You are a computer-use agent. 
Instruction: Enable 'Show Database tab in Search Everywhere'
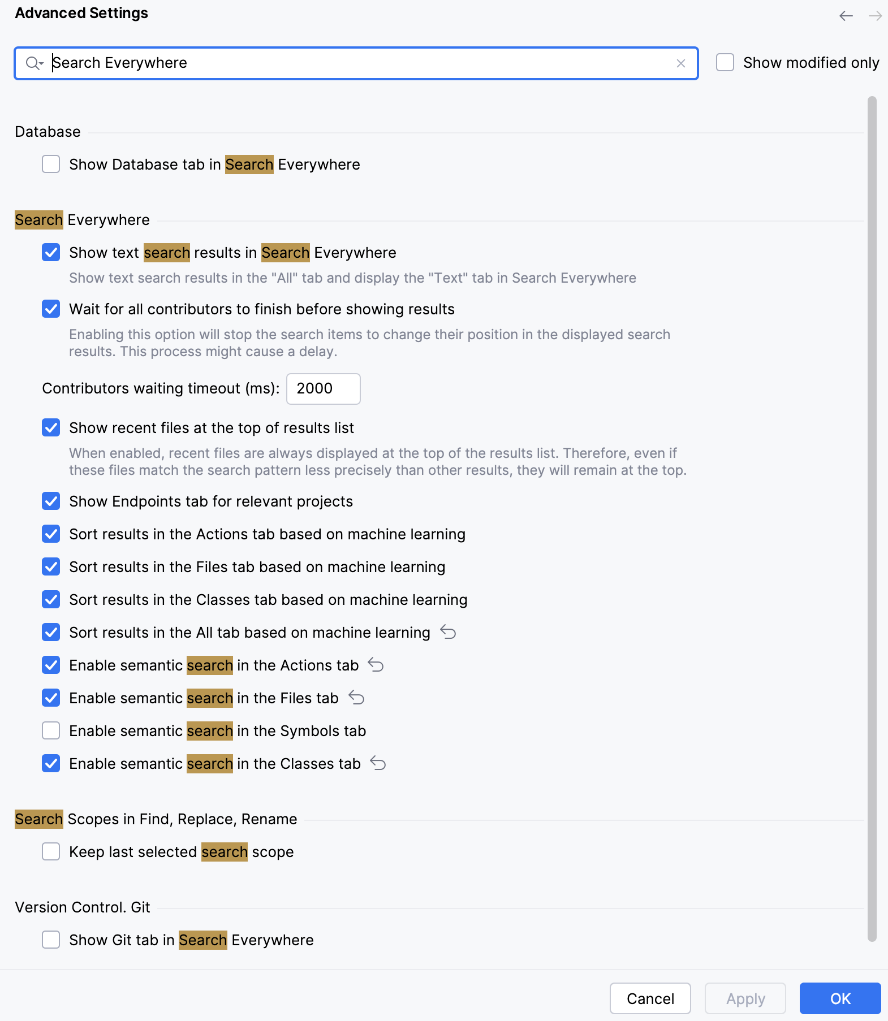(x=50, y=164)
